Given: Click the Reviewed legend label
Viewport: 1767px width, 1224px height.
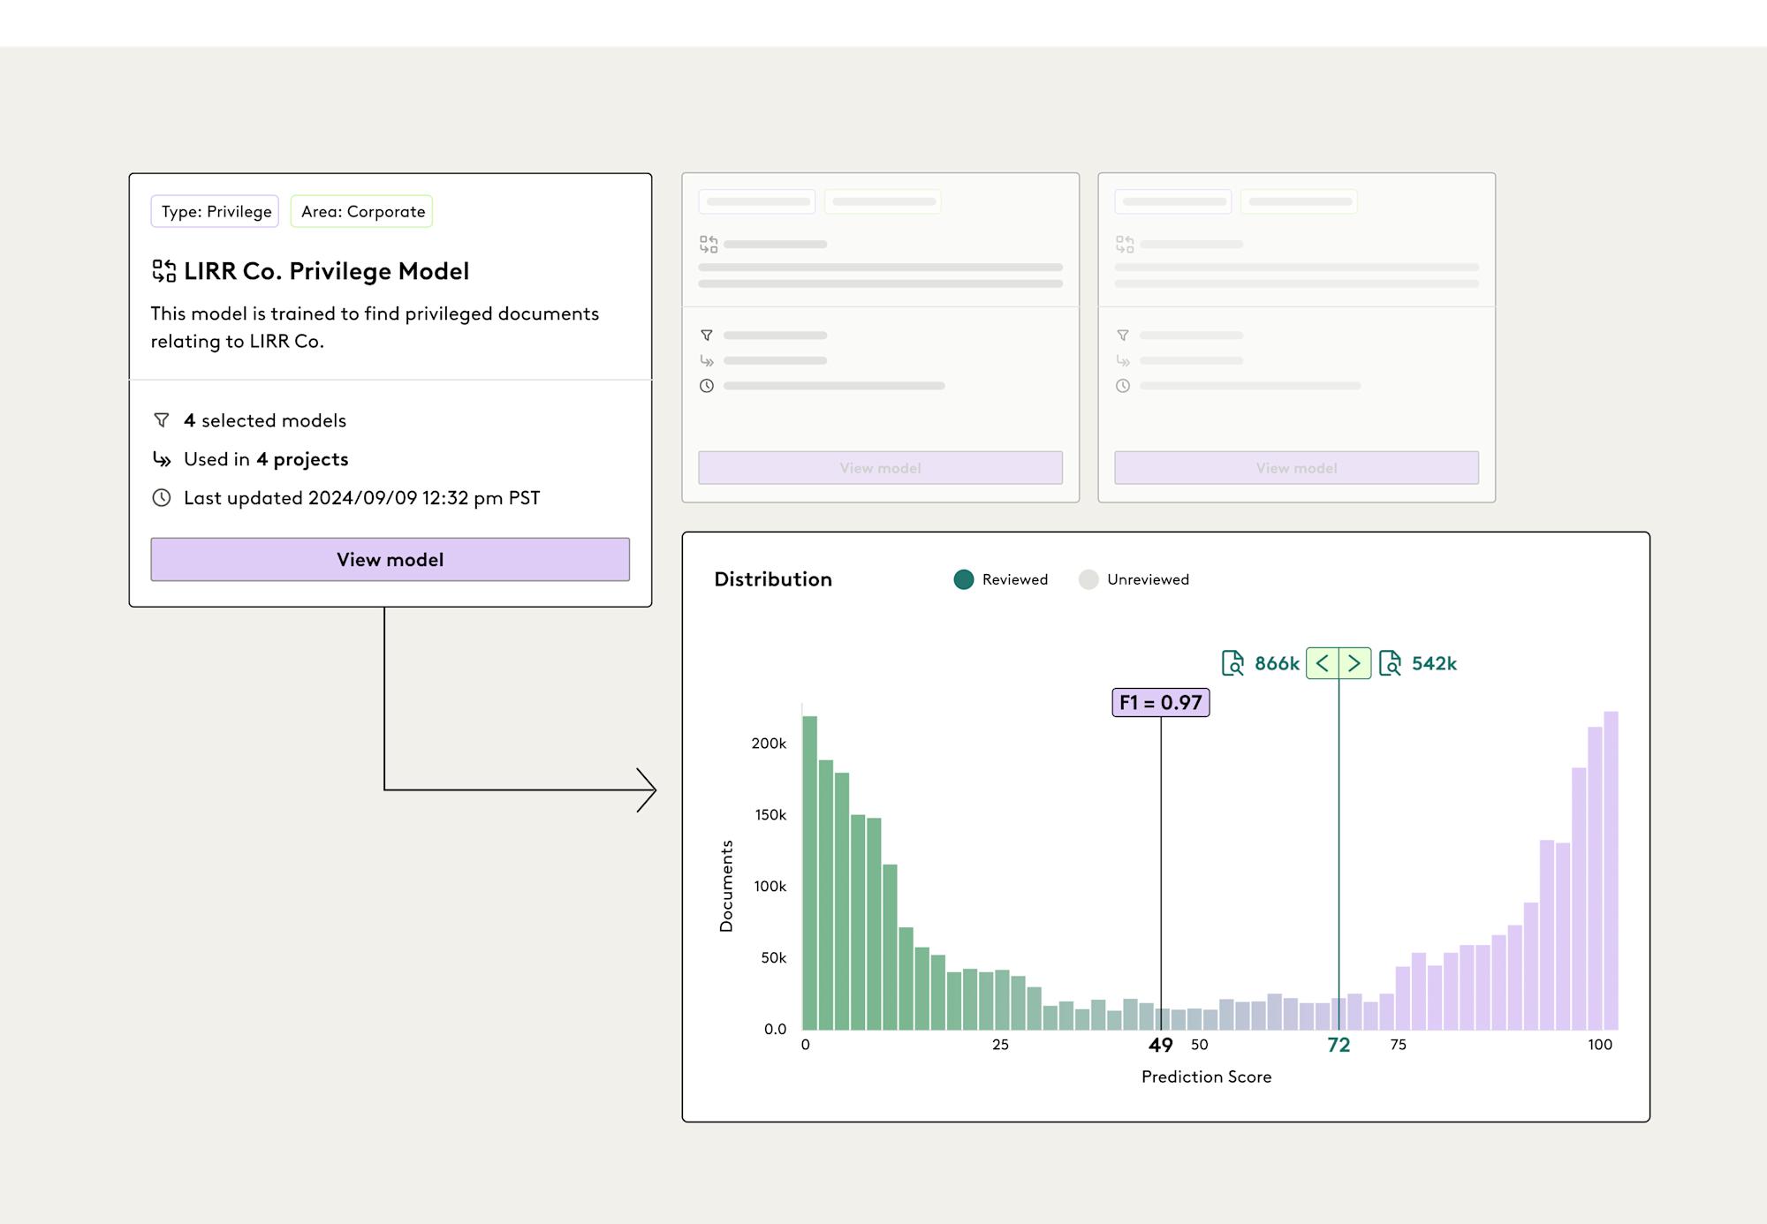Looking at the screenshot, I should [1015, 579].
